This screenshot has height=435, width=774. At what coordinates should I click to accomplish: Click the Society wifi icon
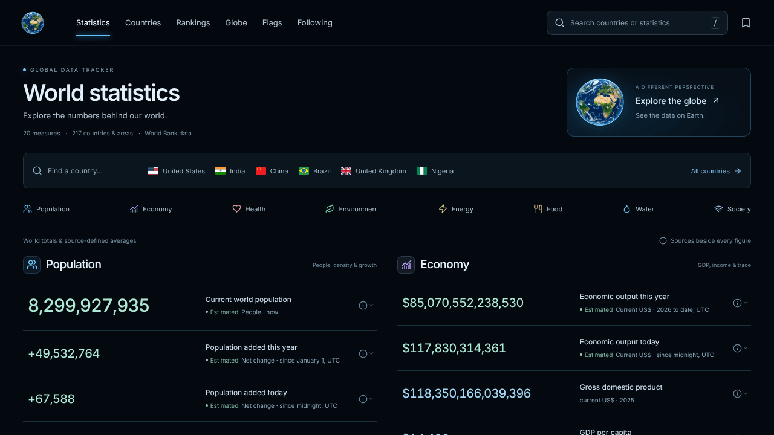(x=718, y=209)
